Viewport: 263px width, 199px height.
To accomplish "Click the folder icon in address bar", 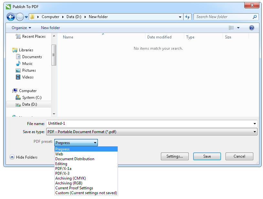I will 32,17.
